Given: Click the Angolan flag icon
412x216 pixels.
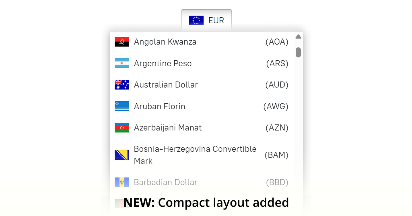Looking at the screenshot, I should (x=122, y=42).
